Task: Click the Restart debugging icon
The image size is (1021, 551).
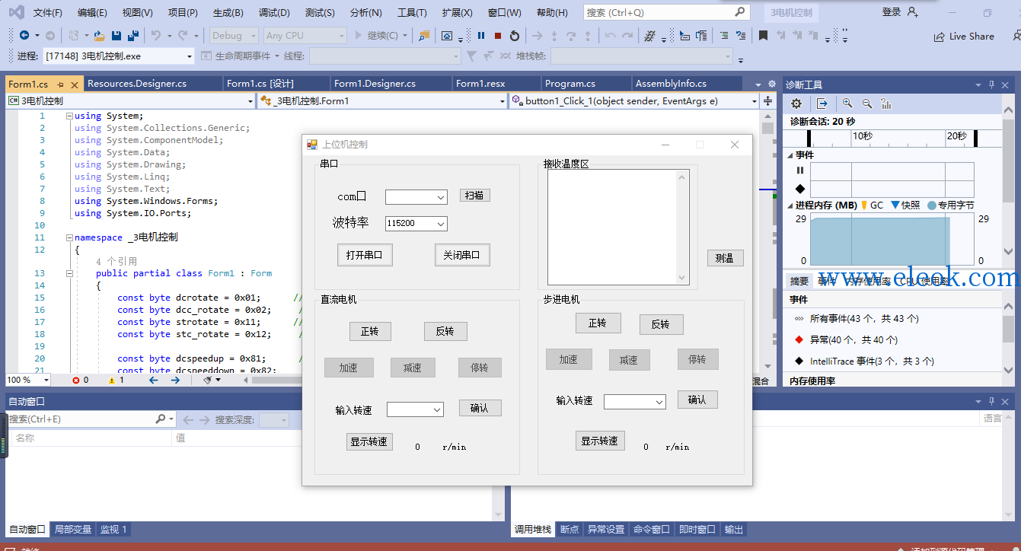Action: point(515,36)
